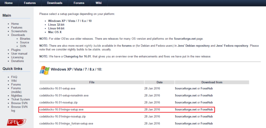This screenshot has width=266, height=128.
Task: Download codeblocks-16.01-nosetup.zip from Sourceforge.net
Action: pos(186,102)
